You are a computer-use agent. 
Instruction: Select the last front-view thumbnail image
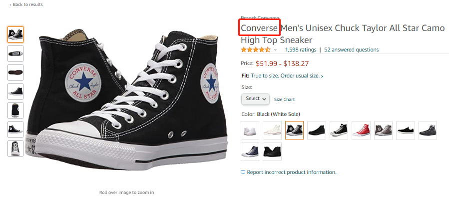point(15,148)
